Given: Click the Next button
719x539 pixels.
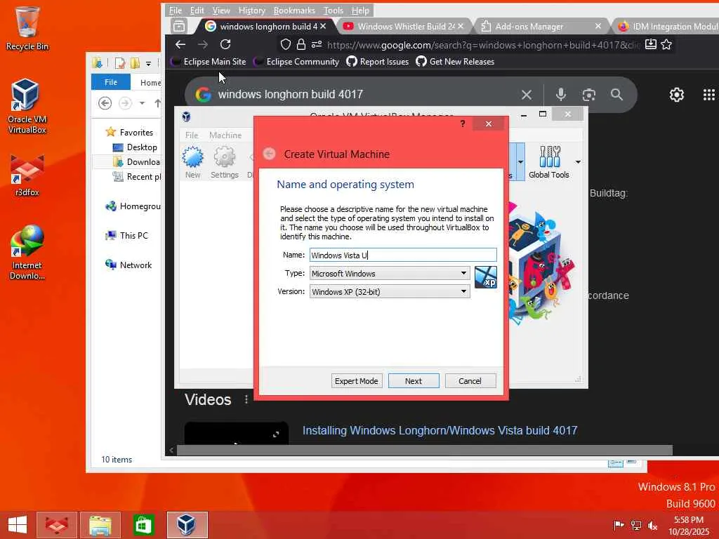Looking at the screenshot, I should click(413, 381).
